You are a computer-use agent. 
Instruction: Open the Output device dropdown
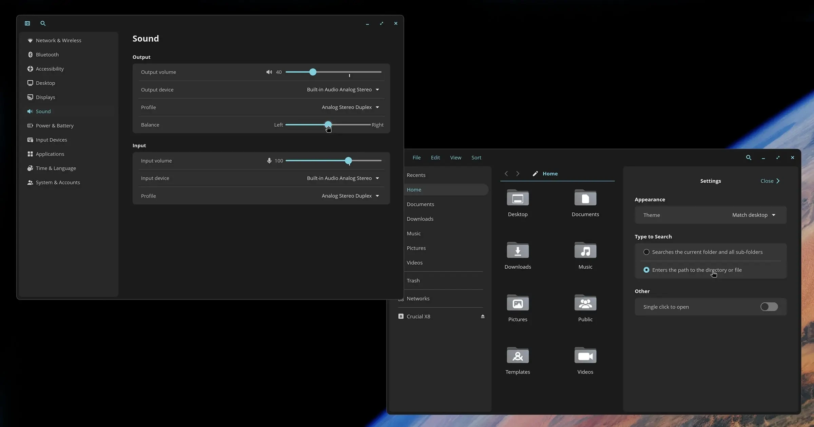click(x=343, y=90)
